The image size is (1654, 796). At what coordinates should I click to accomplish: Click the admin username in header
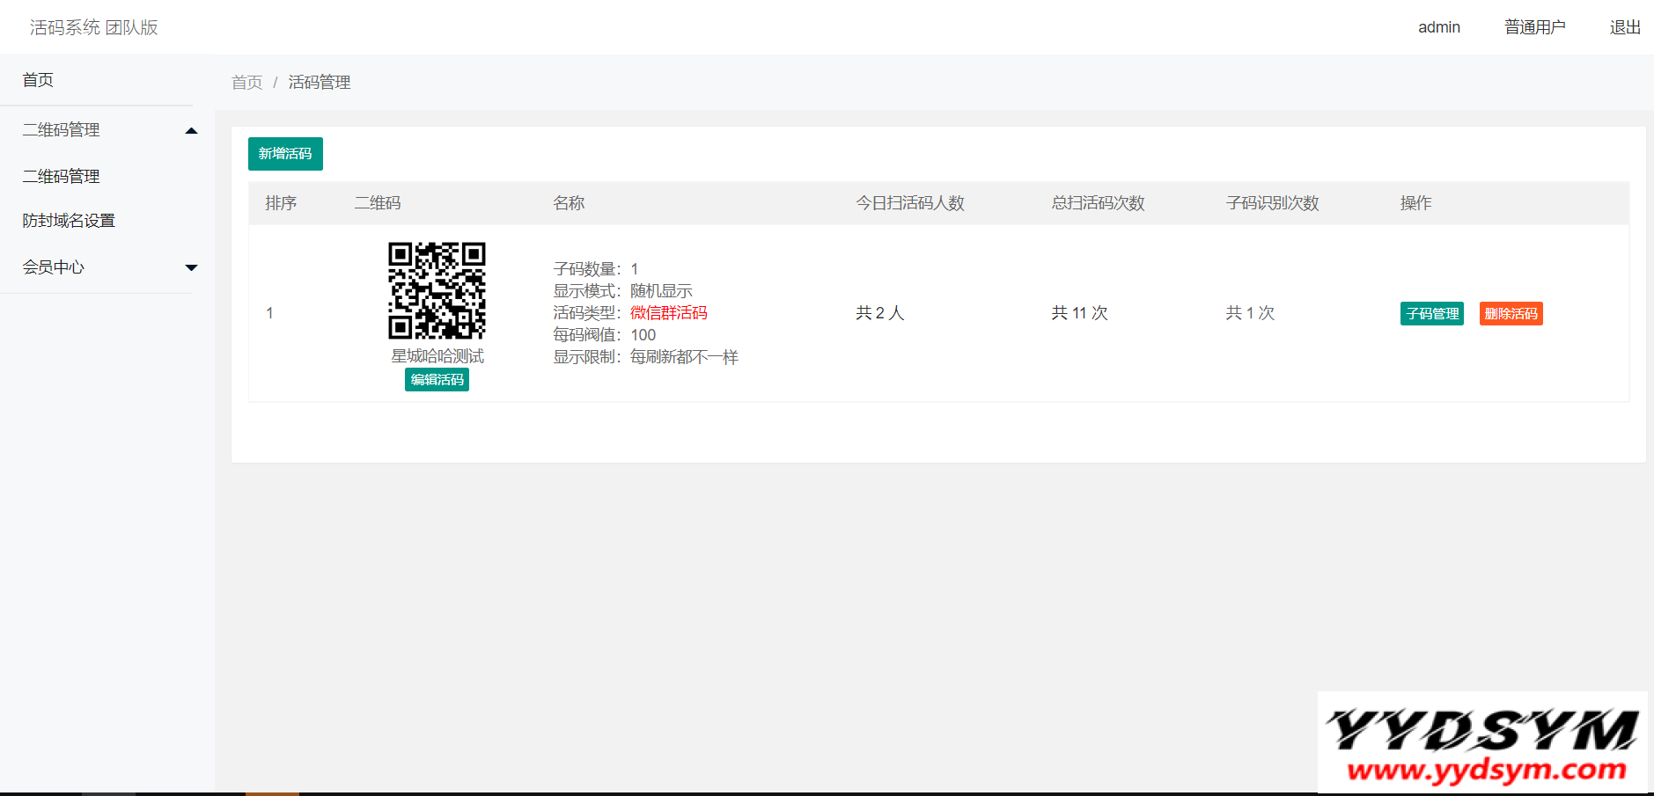pyautogui.click(x=1438, y=27)
